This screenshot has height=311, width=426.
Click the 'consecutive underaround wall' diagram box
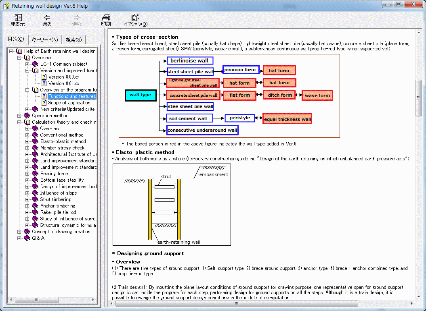coord(202,130)
